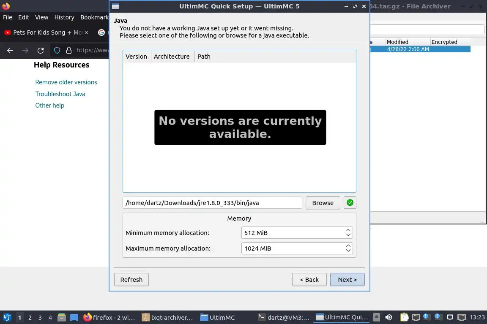Close the Pets For Kids Song tab
487x324 pixels.
point(86,32)
